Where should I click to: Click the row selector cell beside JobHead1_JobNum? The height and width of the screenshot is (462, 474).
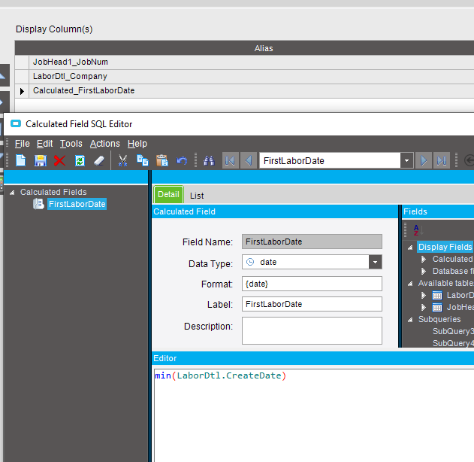click(22, 62)
